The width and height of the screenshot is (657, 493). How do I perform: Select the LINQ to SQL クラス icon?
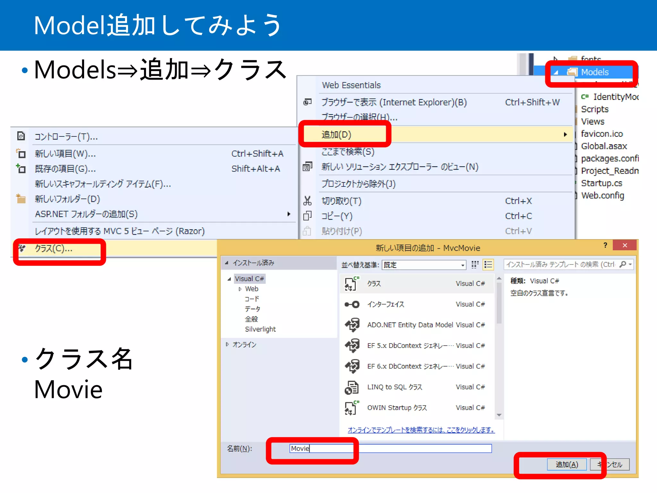pyautogui.click(x=352, y=387)
